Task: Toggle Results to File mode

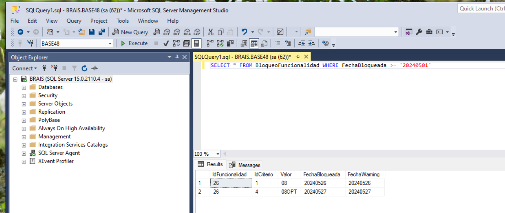Action: [x=264, y=43]
